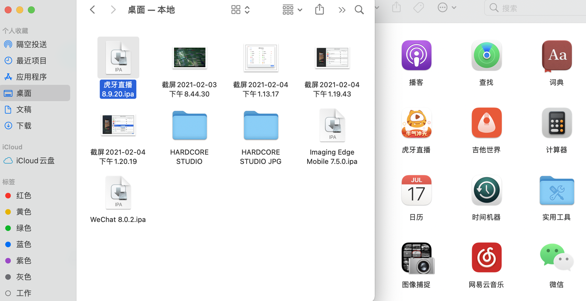Screen dimensions: 586x301
Task: Open the Share button in Finder toolbar
Action: pyautogui.click(x=319, y=9)
